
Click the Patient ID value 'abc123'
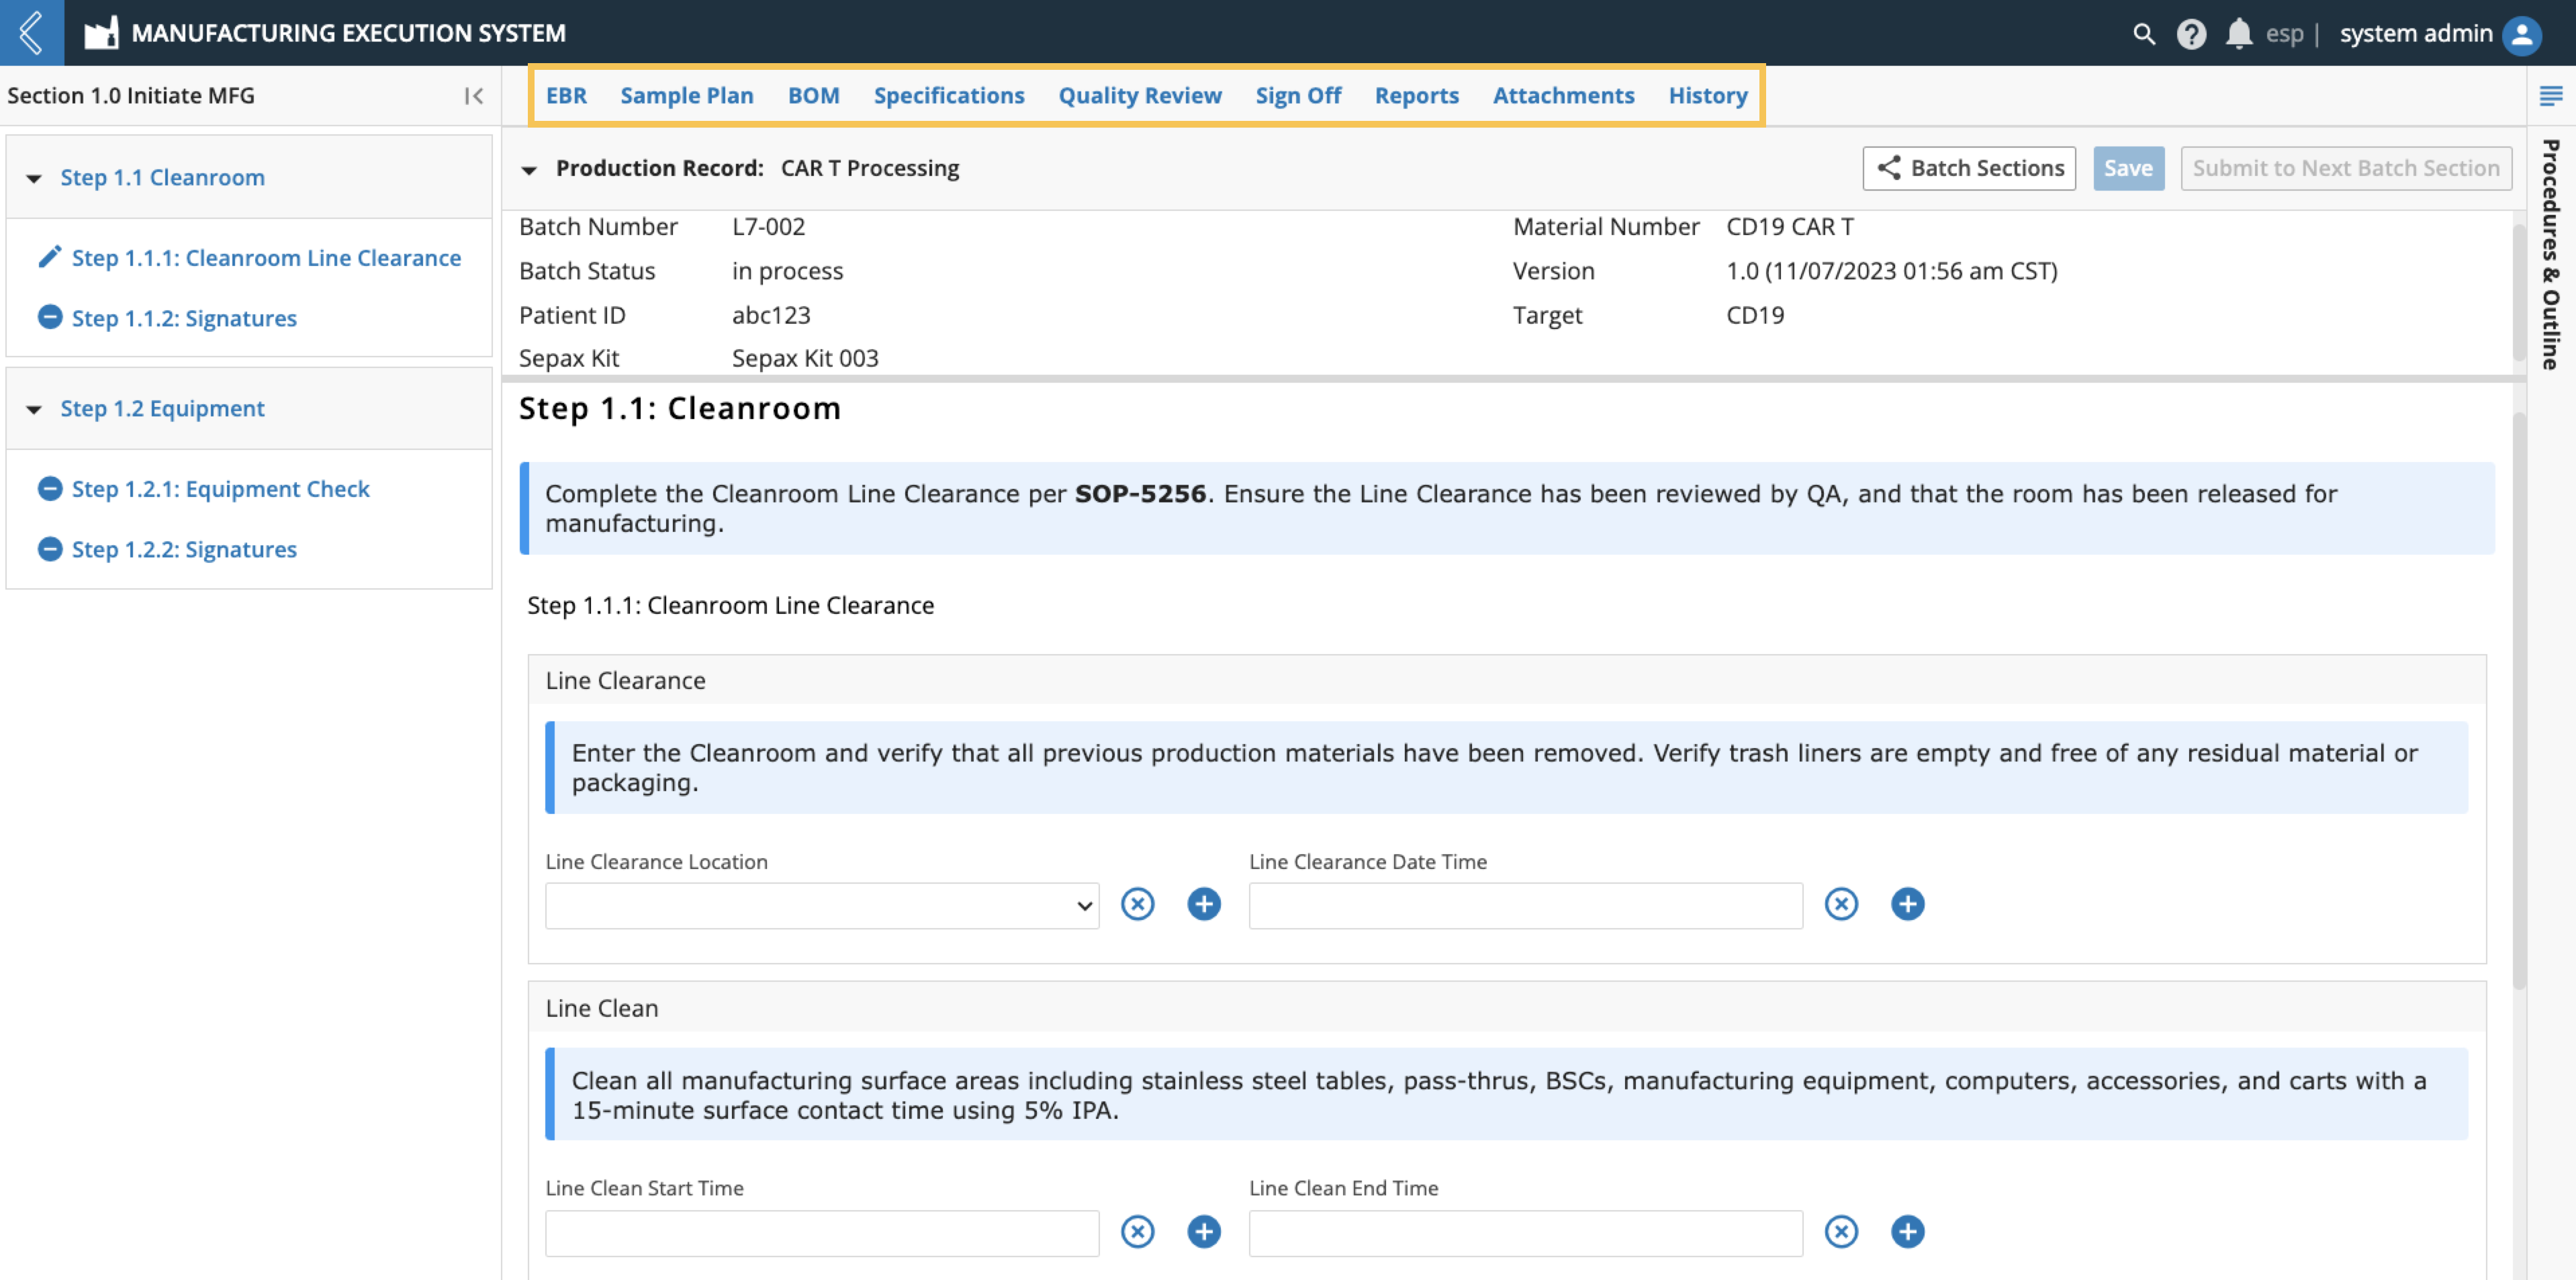[771, 314]
